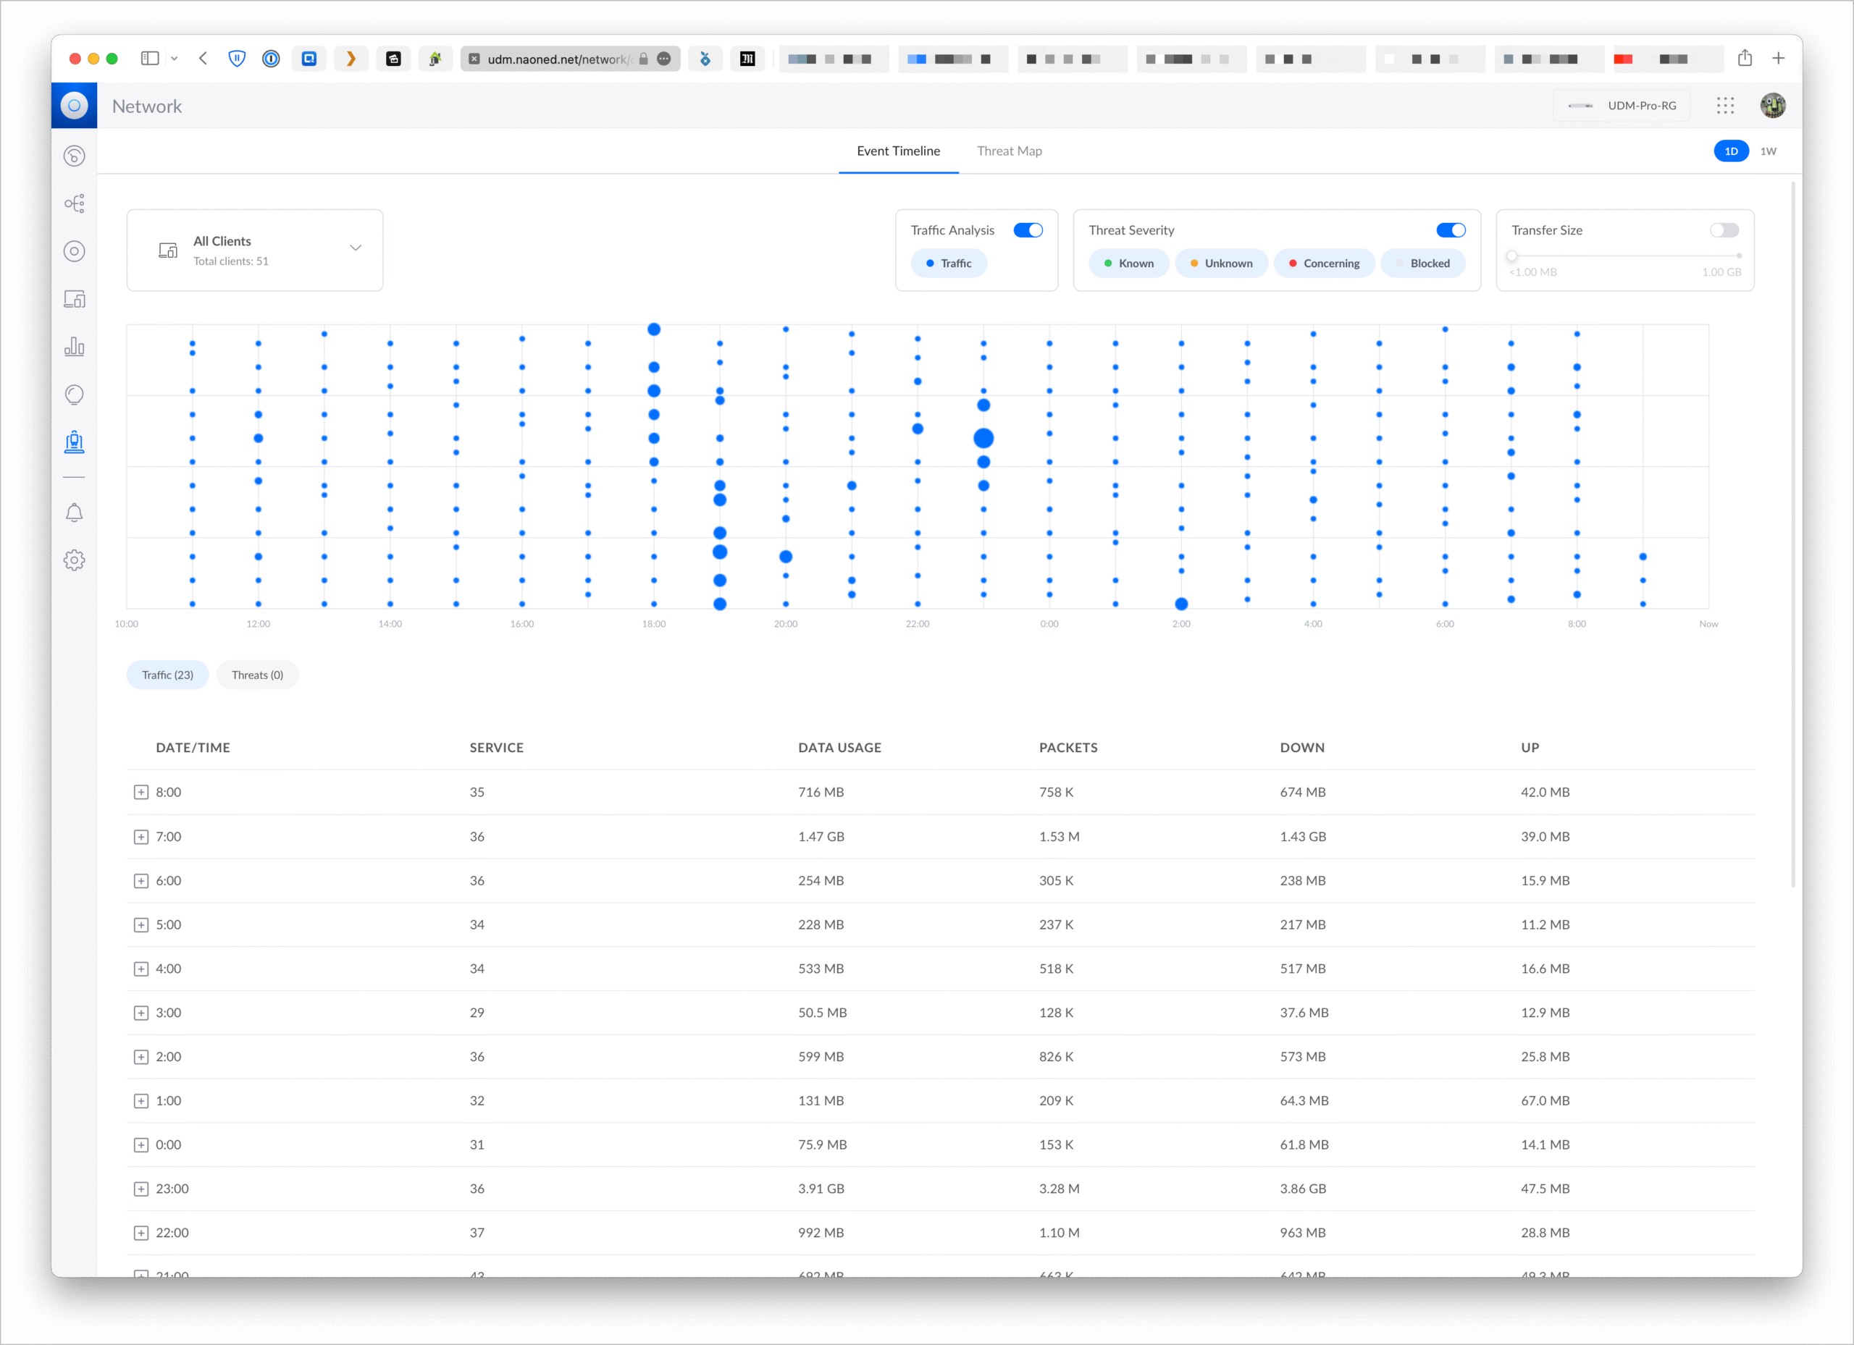Expand the 23:00 traffic row
Viewport: 1854px width, 1345px height.
click(141, 1188)
